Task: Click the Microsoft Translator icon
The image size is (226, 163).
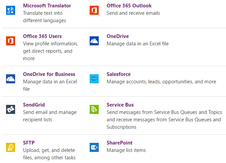Action: [11, 10]
